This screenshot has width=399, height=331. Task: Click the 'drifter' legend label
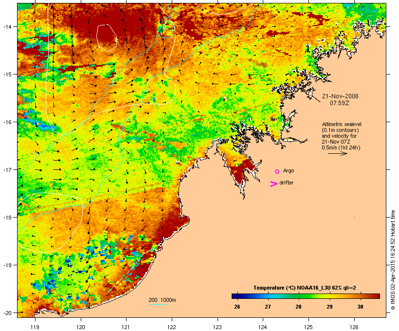pos(286,183)
